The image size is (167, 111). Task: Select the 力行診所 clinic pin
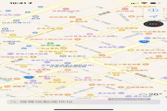tap(125, 9)
